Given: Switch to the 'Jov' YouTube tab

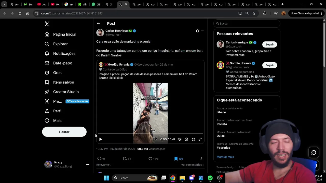Looking at the screenshot, I should pyautogui.click(x=42, y=4).
